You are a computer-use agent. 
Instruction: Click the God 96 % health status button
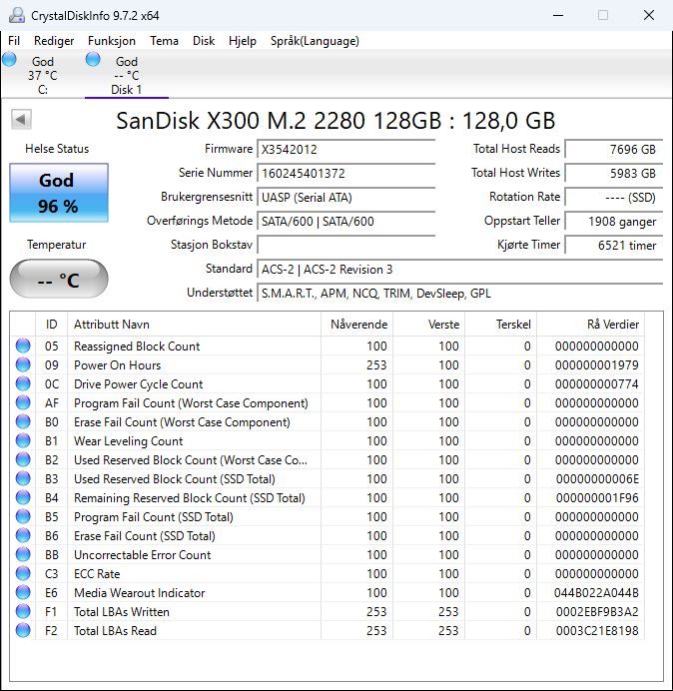click(x=59, y=193)
